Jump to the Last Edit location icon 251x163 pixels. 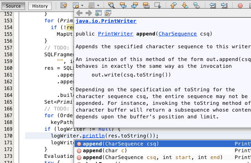(64, 6)
